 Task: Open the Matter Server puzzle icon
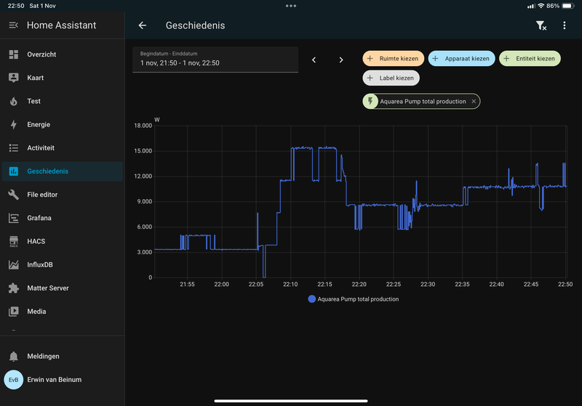tap(13, 288)
